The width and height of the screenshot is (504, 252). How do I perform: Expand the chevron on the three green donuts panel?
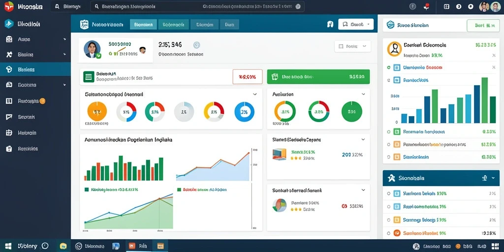click(363, 94)
